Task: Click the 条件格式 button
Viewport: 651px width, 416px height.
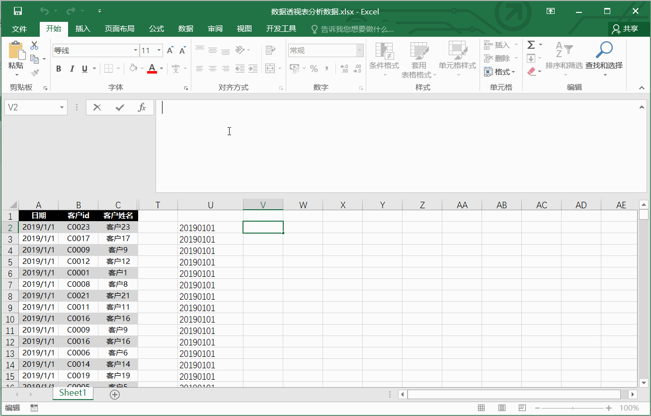Action: pos(384,60)
